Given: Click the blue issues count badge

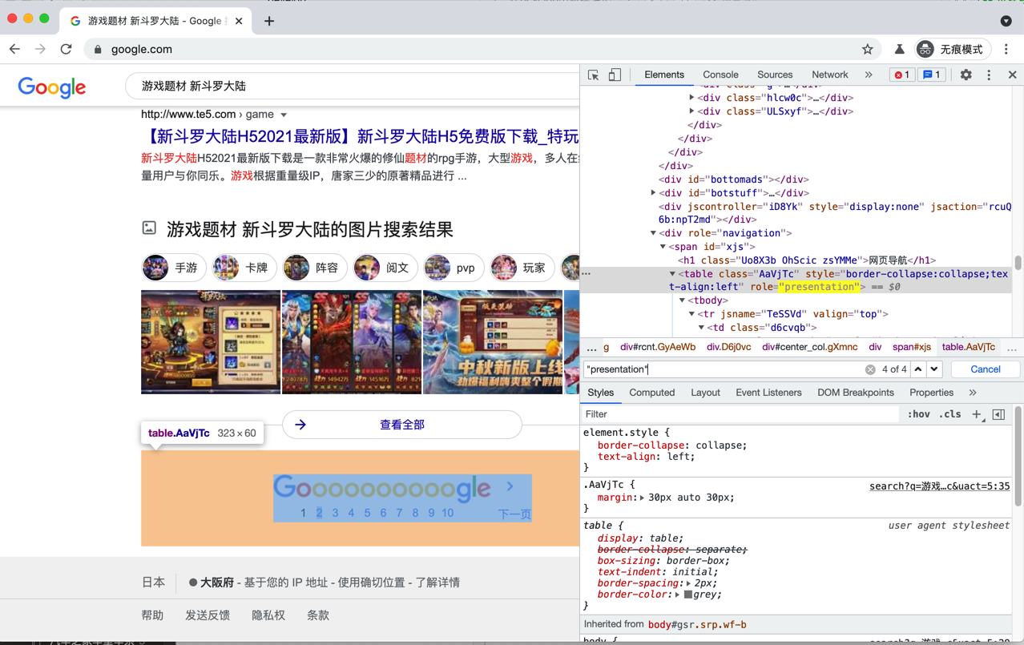Looking at the screenshot, I should (931, 75).
